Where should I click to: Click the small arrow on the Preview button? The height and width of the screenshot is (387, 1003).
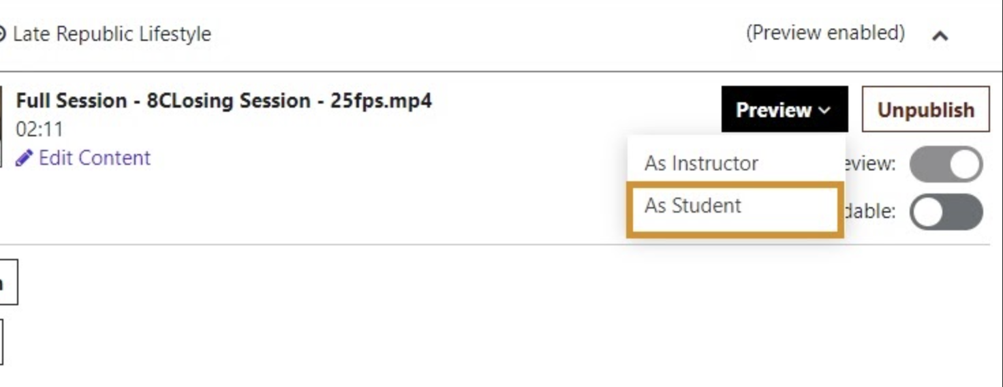[x=824, y=110]
